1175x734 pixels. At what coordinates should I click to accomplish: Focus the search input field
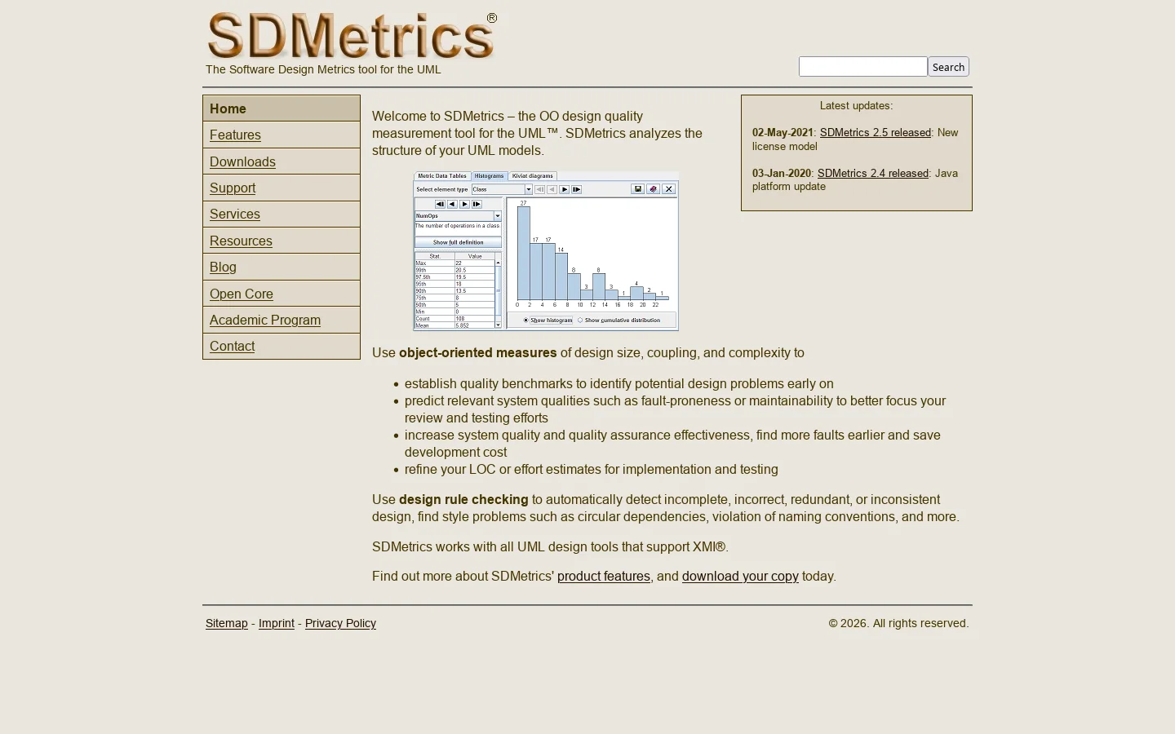pyautogui.click(x=862, y=67)
